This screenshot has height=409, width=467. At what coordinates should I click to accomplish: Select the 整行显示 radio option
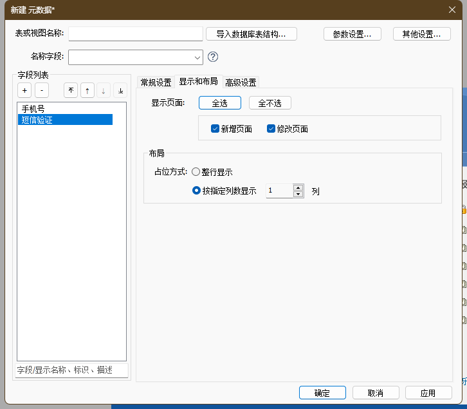pyautogui.click(x=196, y=172)
